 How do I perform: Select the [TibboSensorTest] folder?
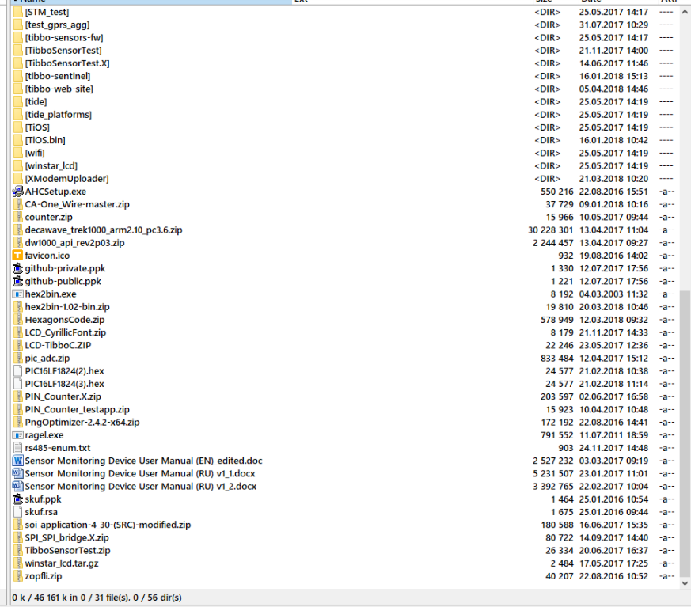(x=63, y=51)
